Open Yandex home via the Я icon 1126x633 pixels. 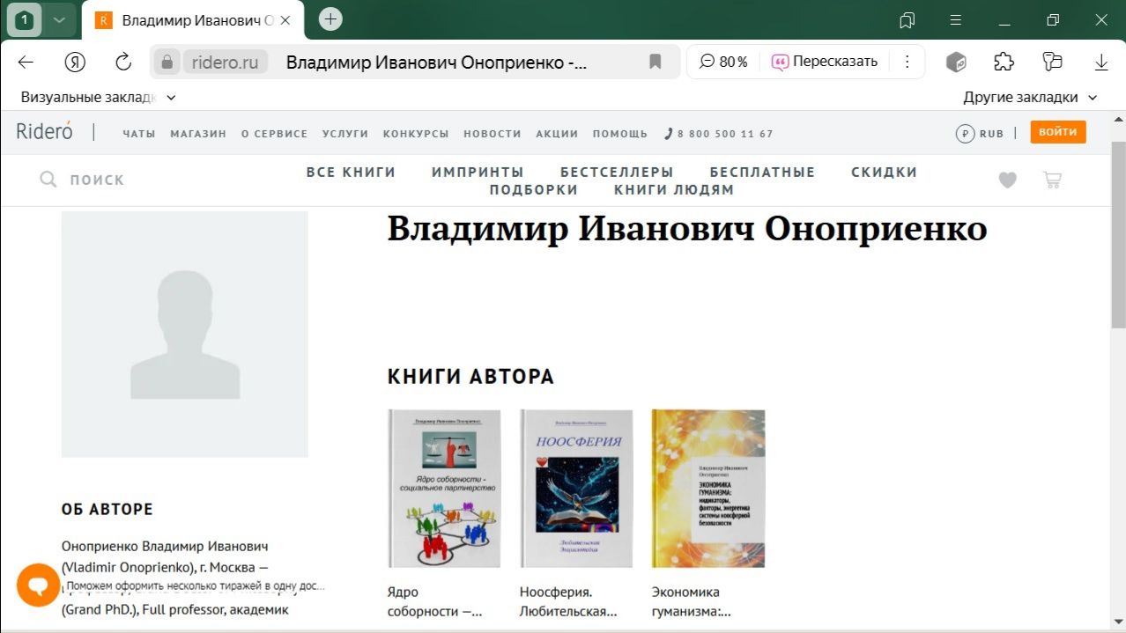pos(75,62)
